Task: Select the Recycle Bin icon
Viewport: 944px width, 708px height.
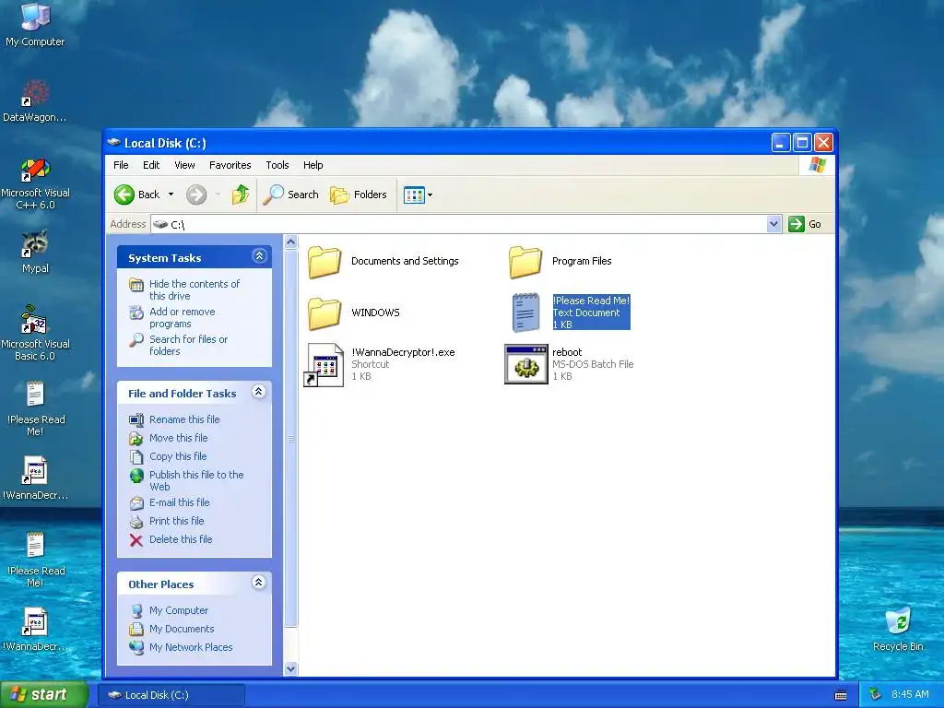Action: click(x=898, y=630)
